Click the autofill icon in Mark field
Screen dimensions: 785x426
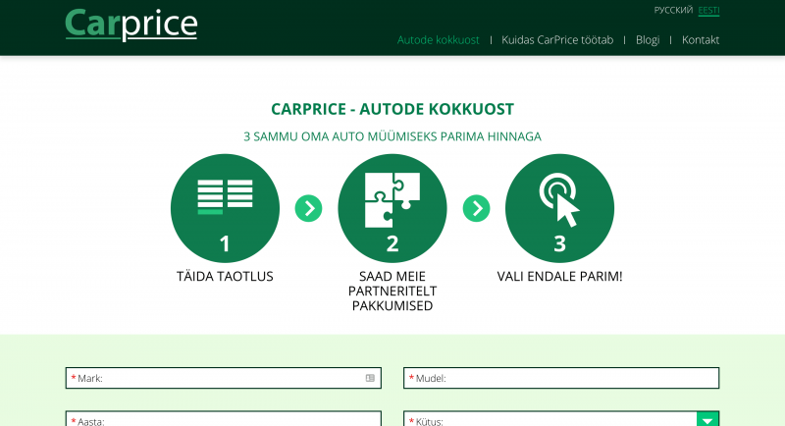[370, 378]
